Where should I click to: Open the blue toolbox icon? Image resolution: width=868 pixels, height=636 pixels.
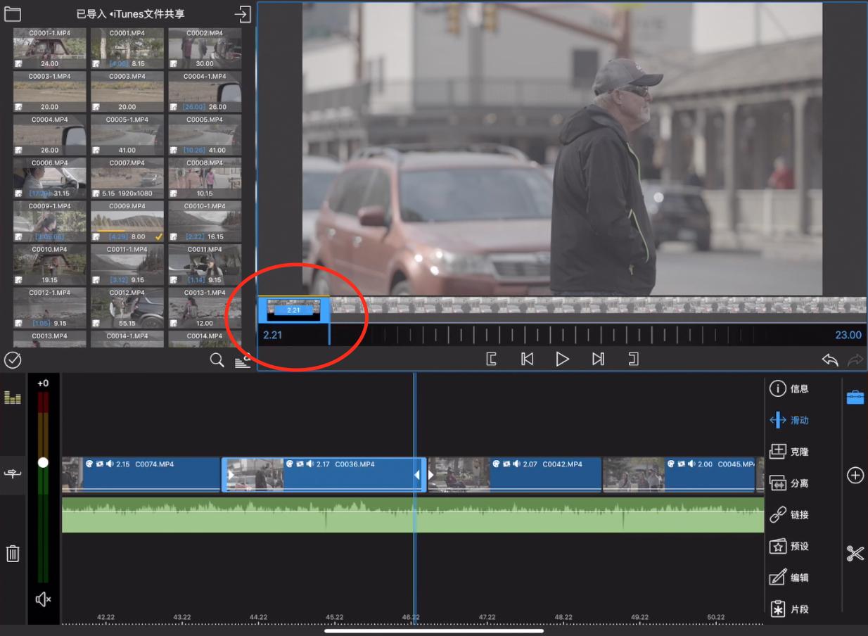855,397
